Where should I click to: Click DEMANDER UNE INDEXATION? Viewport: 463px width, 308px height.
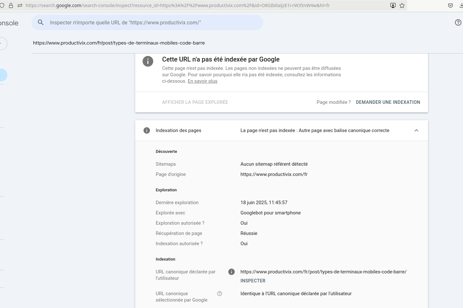(388, 102)
